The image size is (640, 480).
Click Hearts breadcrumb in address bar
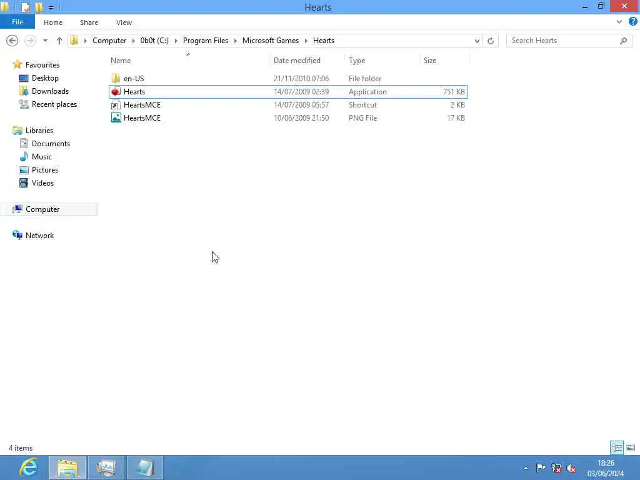[324, 41]
